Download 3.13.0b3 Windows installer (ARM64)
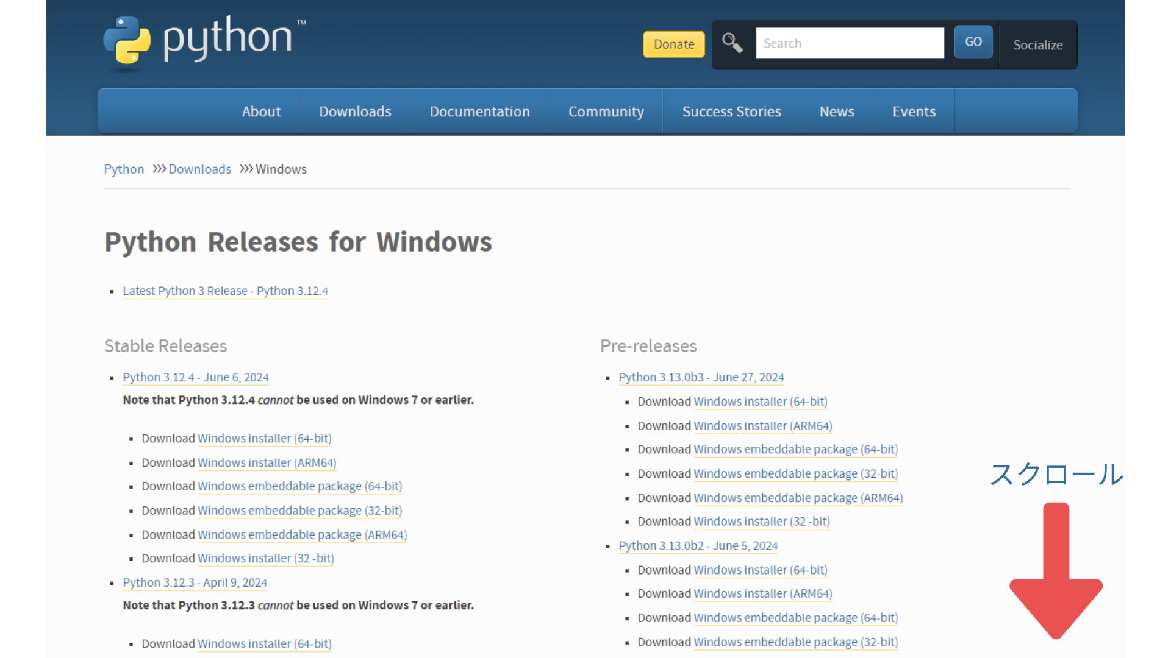Viewport: 1171px width, 658px height. (x=763, y=426)
